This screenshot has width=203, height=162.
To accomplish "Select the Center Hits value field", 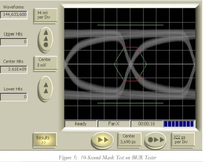I will point(14,69).
